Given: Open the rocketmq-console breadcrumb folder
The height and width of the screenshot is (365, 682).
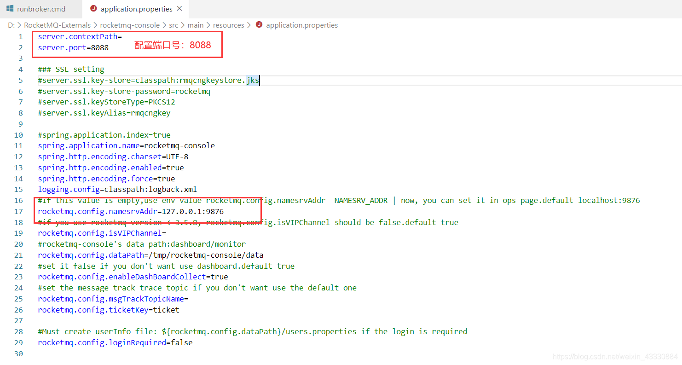Looking at the screenshot, I should (x=130, y=25).
